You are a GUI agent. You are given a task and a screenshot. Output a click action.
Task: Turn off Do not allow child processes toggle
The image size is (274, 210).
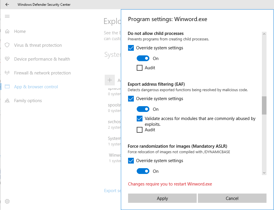(143, 59)
